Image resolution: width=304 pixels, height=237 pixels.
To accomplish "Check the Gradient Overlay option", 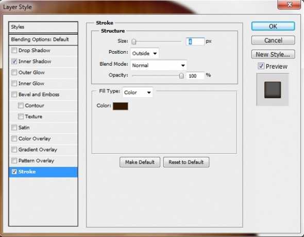I will [14, 150].
